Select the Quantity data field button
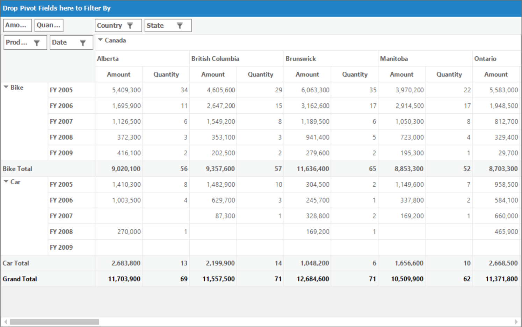 coord(49,25)
